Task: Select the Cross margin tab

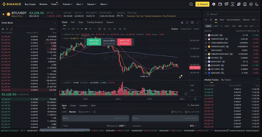Action: [x=73, y=105]
